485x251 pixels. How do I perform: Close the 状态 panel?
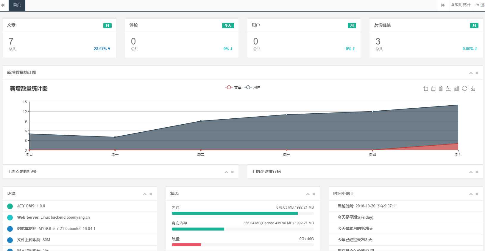tap(314, 194)
